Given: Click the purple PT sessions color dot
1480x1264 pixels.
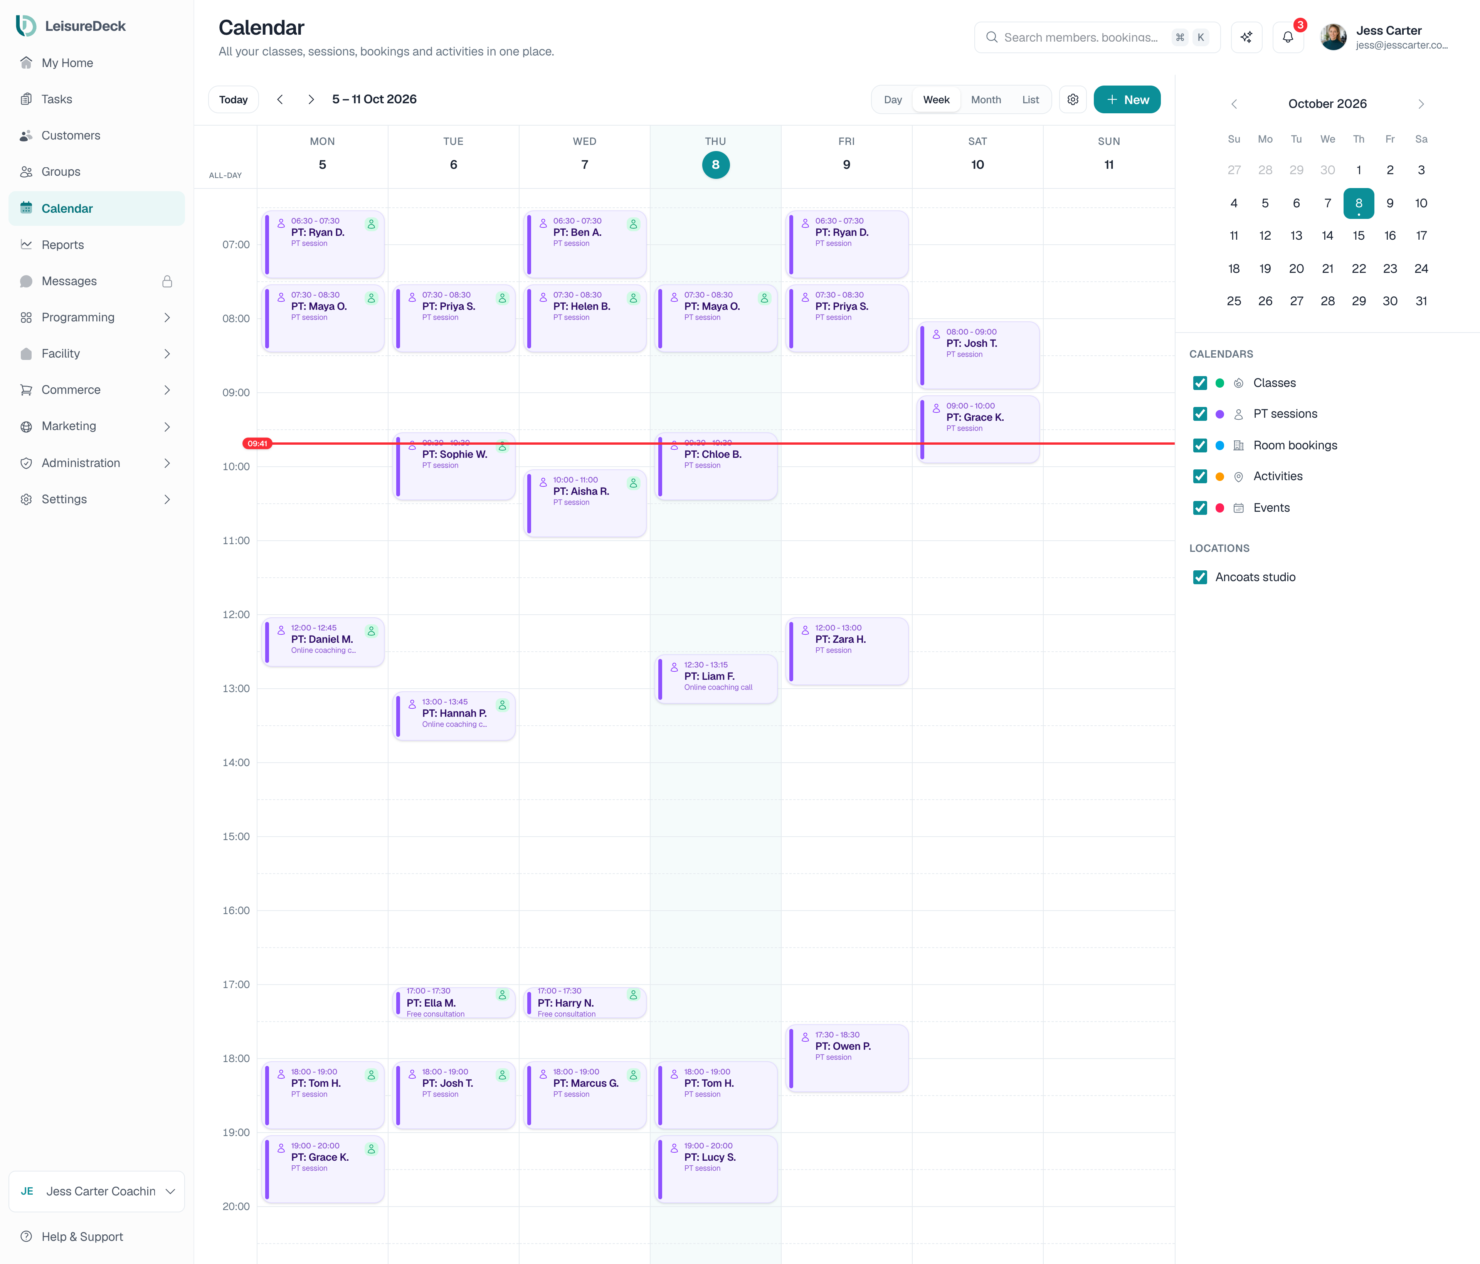Looking at the screenshot, I should pos(1220,414).
